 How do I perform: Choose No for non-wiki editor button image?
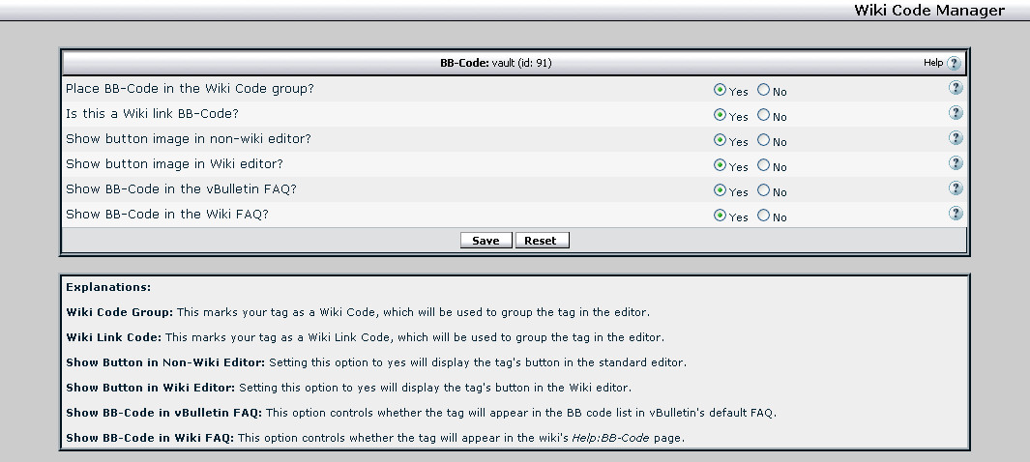tap(764, 140)
